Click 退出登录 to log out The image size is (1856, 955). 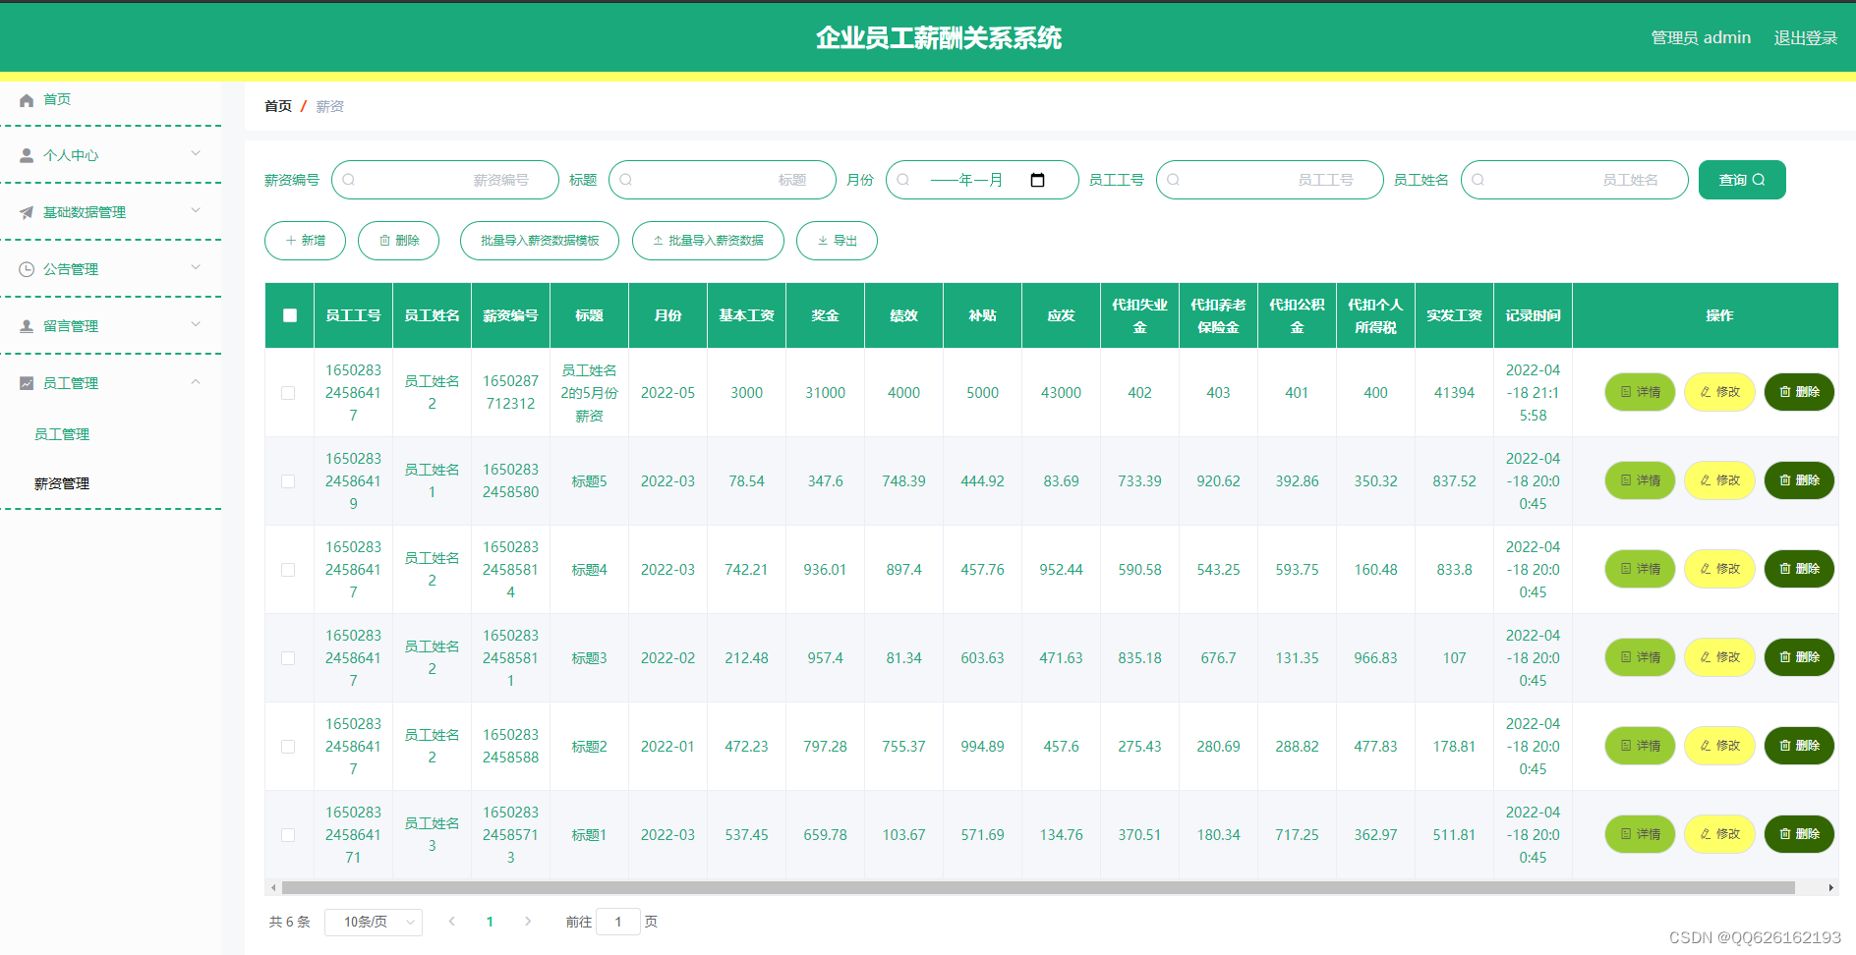tap(1805, 38)
